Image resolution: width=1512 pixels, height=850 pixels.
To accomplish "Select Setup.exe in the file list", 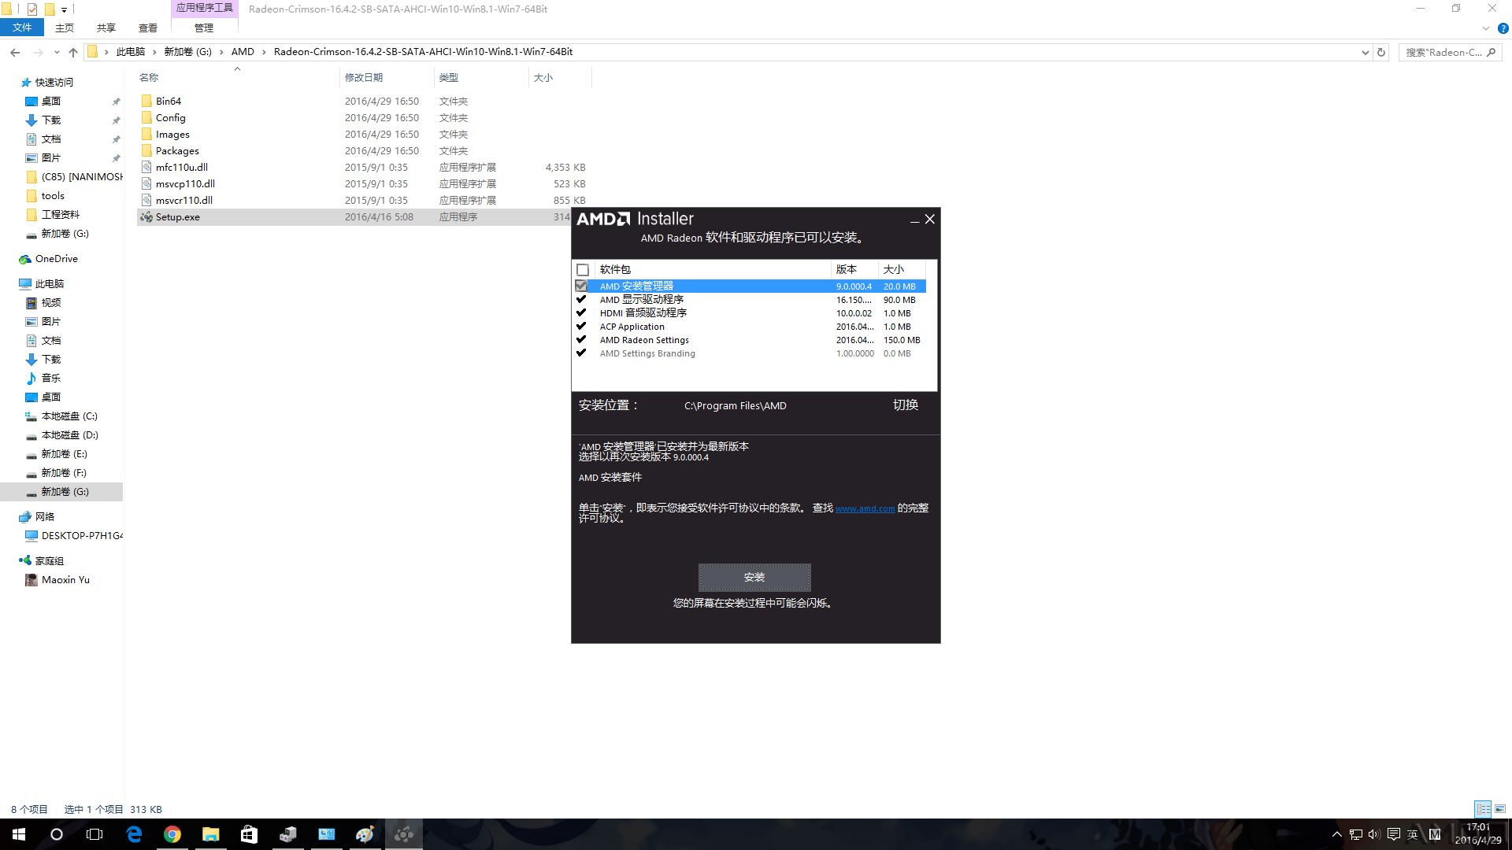I will 178,216.
